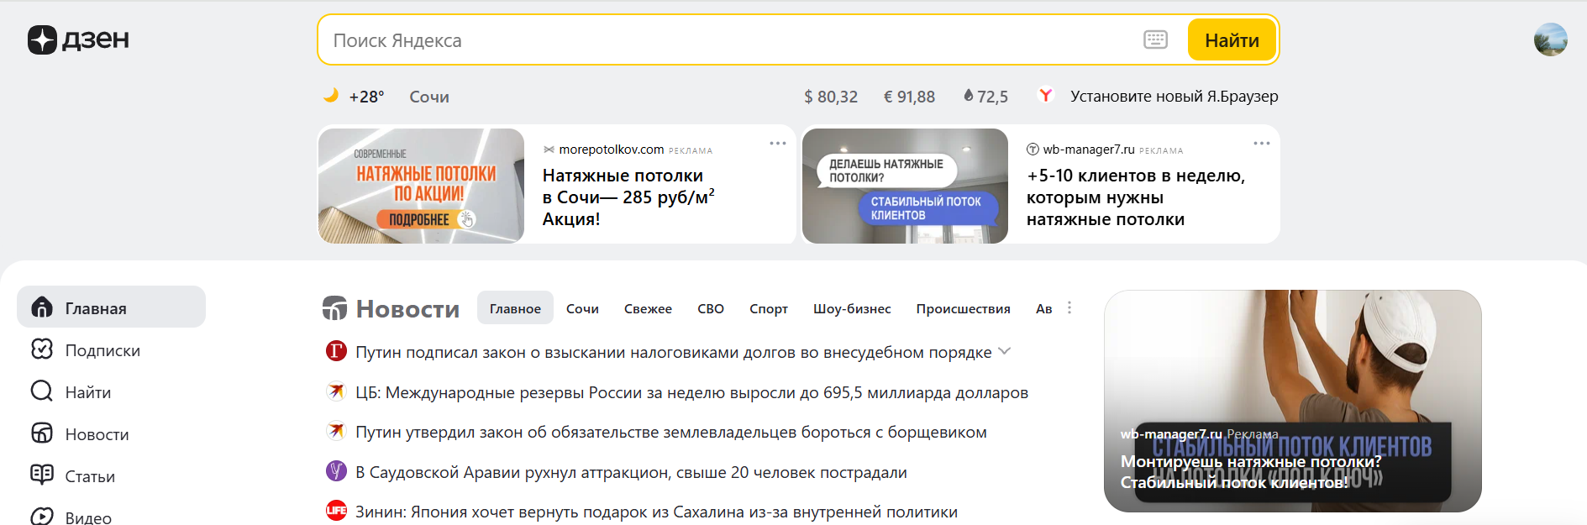Click source icon of Путин подписал закон news
This screenshot has width=1587, height=525.
point(336,351)
